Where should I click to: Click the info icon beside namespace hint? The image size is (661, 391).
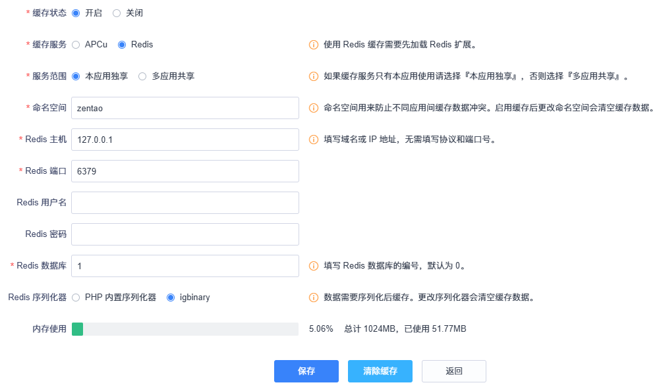[x=314, y=108]
